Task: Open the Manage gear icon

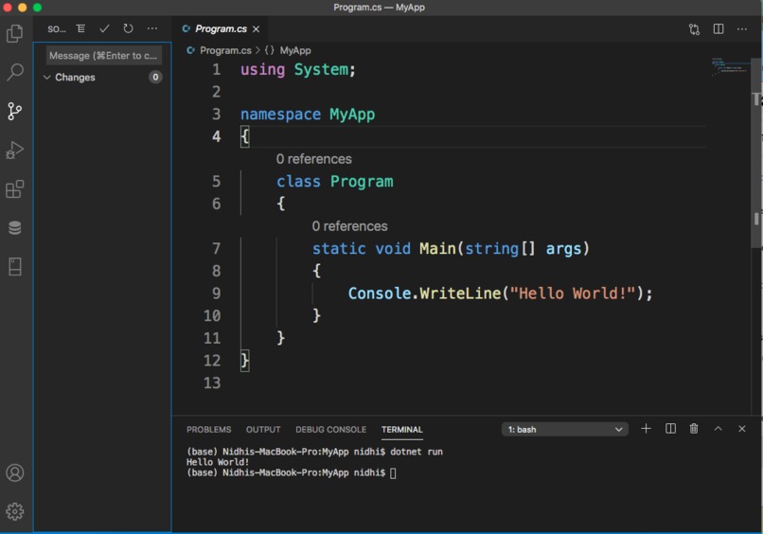Action: click(x=14, y=511)
